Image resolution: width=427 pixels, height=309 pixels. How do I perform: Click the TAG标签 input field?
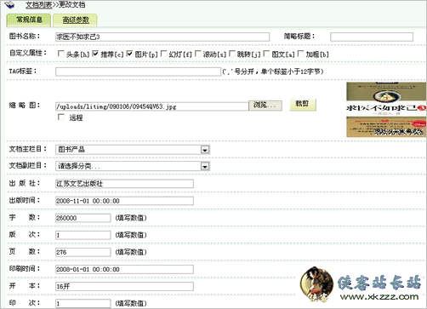pyautogui.click(x=138, y=72)
